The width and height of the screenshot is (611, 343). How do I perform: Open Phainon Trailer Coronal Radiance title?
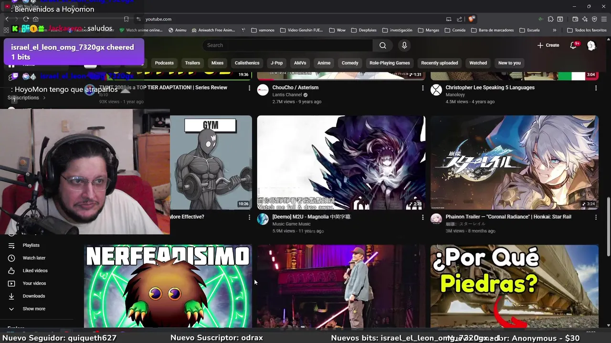click(508, 217)
